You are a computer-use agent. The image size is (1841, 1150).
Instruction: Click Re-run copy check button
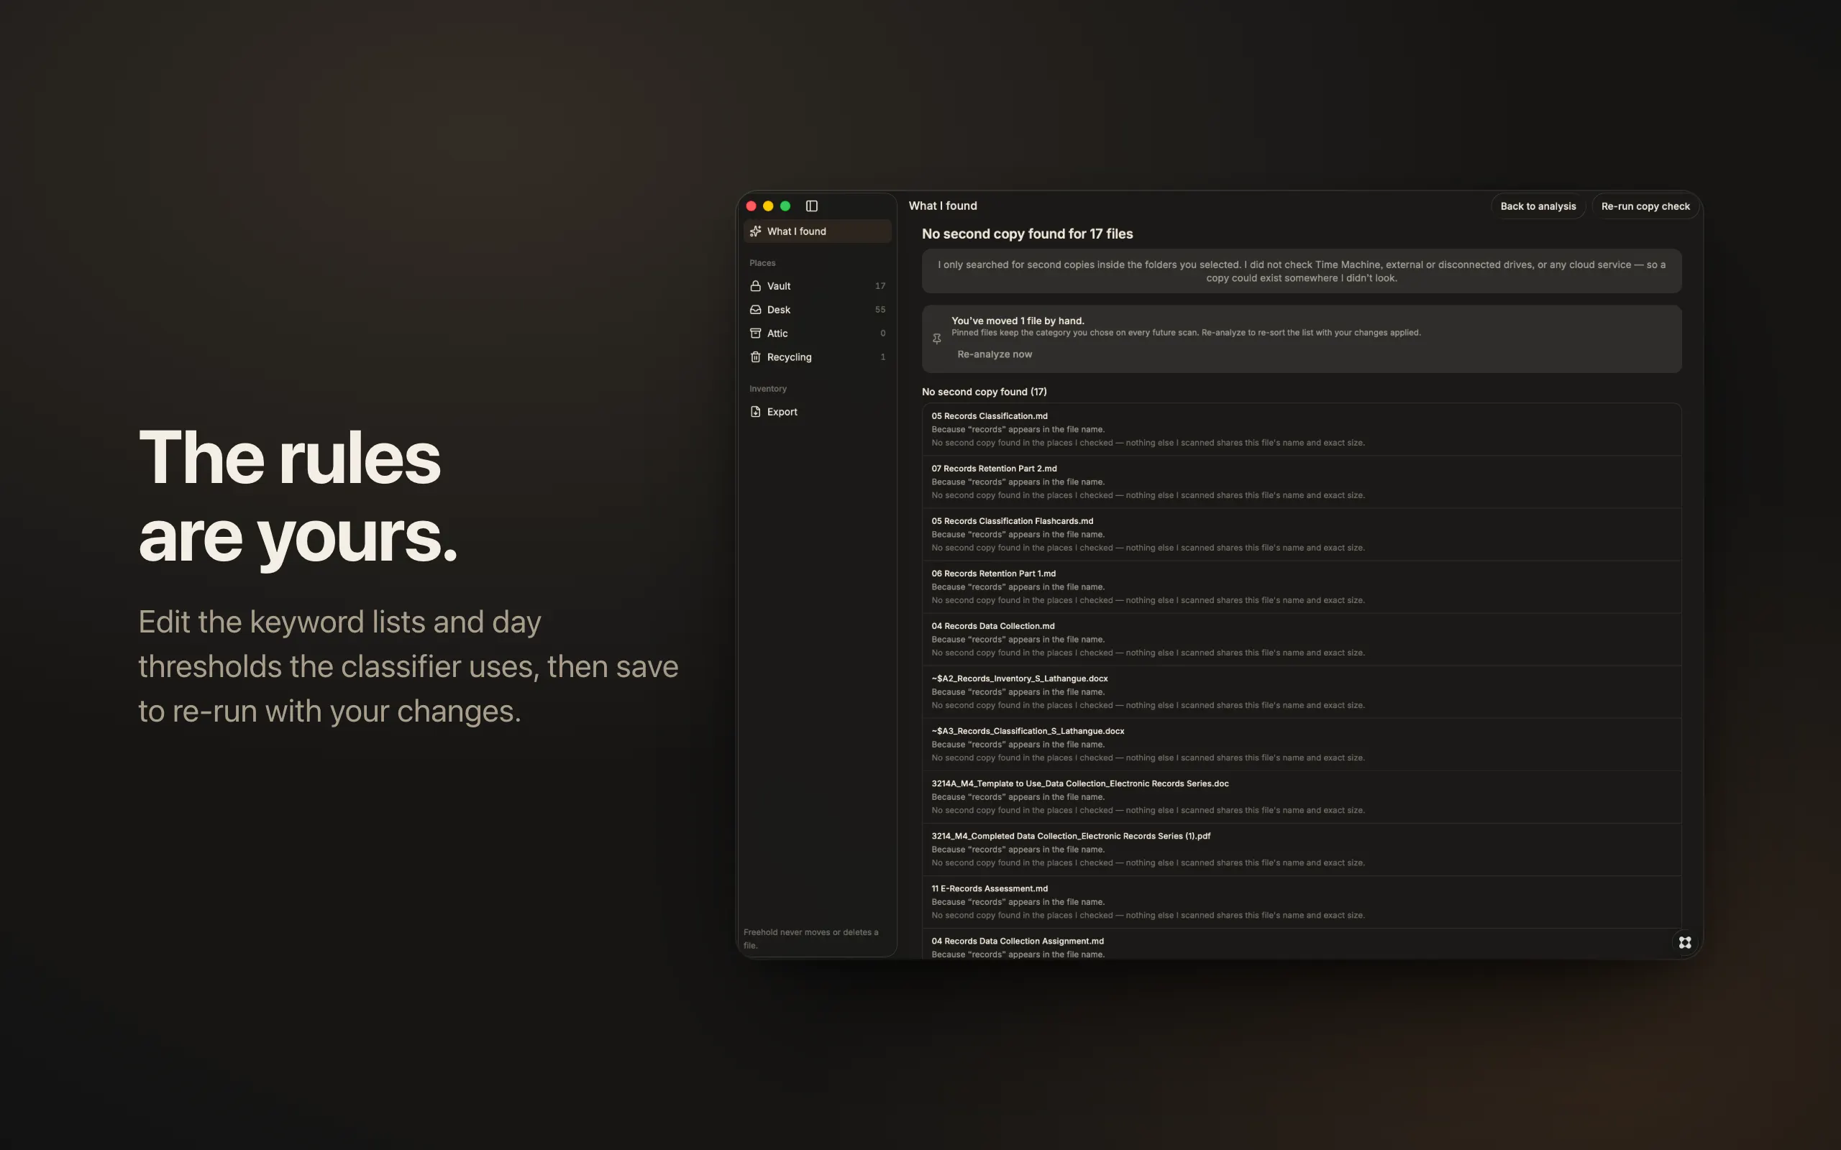pyautogui.click(x=1645, y=206)
